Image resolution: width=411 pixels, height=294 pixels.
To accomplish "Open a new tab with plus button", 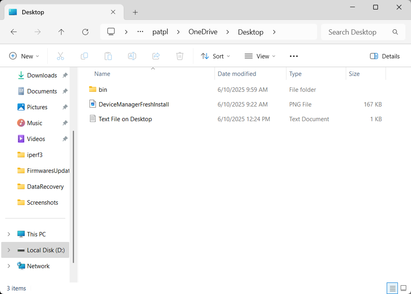I will pyautogui.click(x=135, y=12).
